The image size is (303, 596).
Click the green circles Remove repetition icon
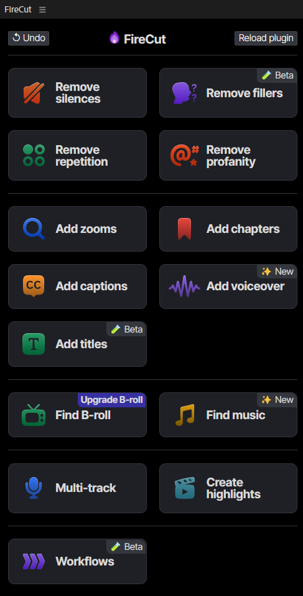click(34, 155)
